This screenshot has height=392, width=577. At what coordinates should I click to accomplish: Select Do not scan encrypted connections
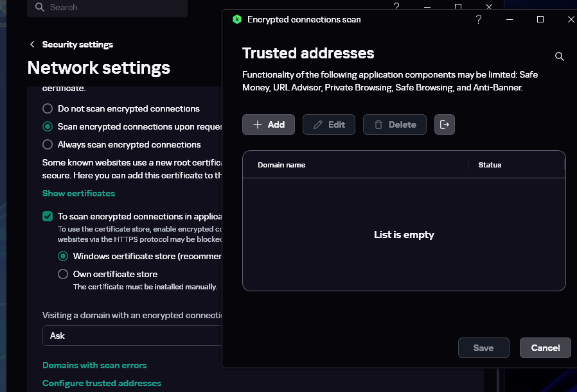click(48, 108)
